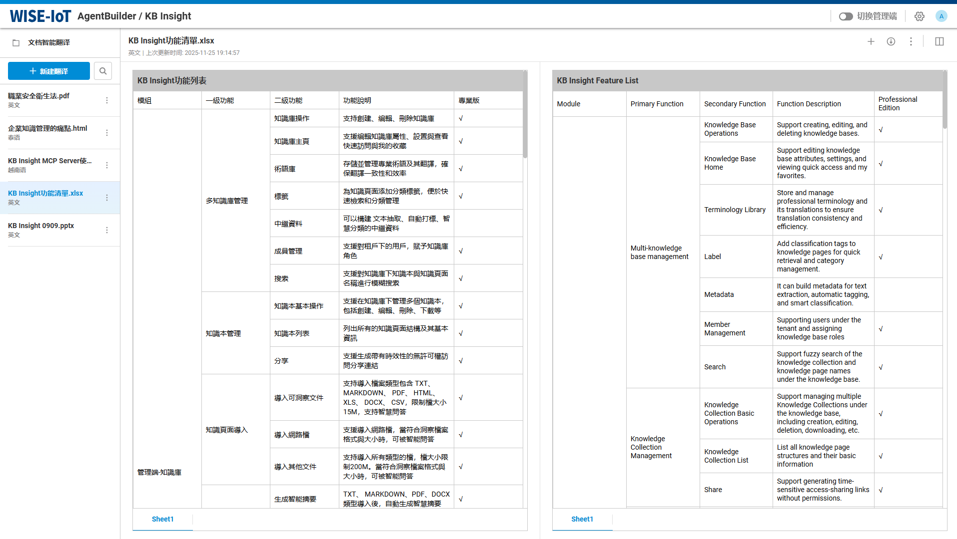Click the translated table vertical scrollbar
The width and height of the screenshot is (957, 539).
tap(945, 100)
